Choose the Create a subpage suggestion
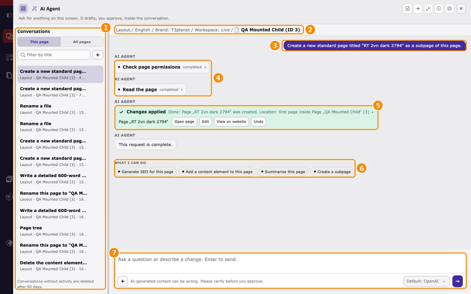This screenshot has height=294, width=471. click(x=332, y=172)
